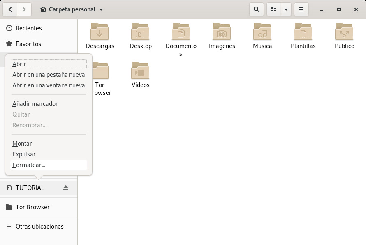Click Montar in the context menu
The height and width of the screenshot is (245, 366).
click(22, 144)
